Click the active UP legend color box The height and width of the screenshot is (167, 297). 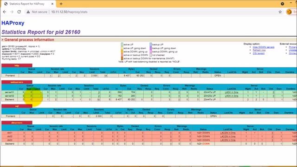pos(122,45)
